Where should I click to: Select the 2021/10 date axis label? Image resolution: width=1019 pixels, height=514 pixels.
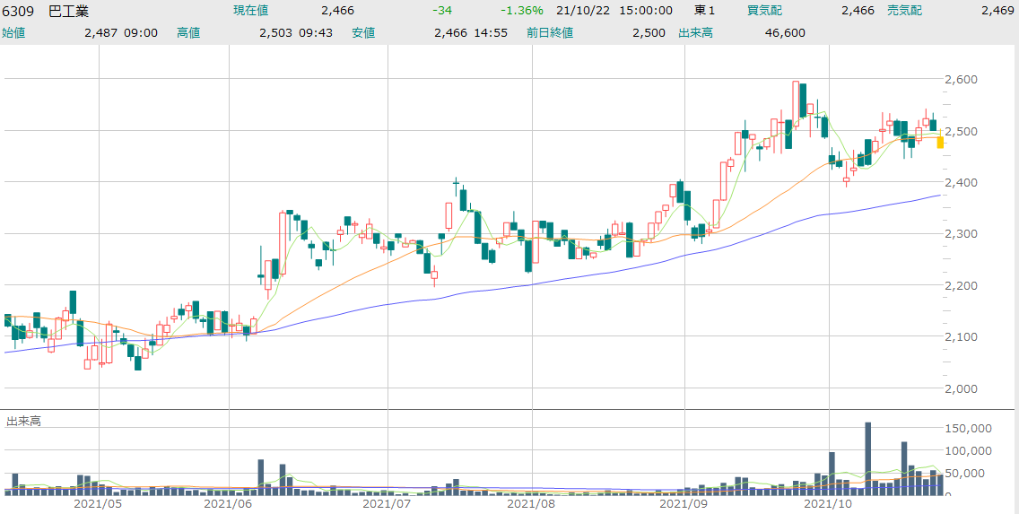click(x=829, y=504)
